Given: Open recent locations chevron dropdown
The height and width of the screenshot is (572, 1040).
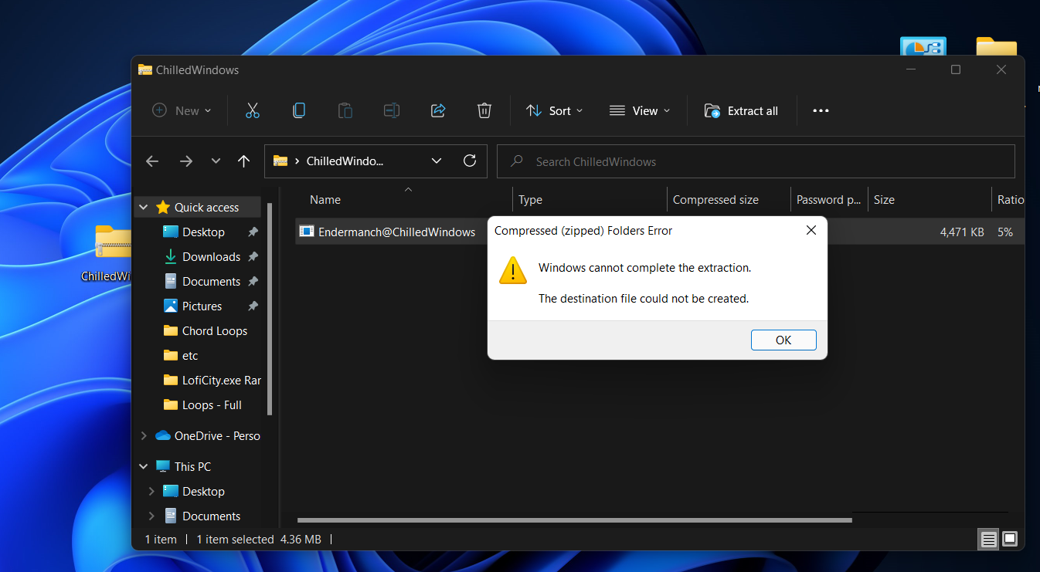Looking at the screenshot, I should 216,161.
